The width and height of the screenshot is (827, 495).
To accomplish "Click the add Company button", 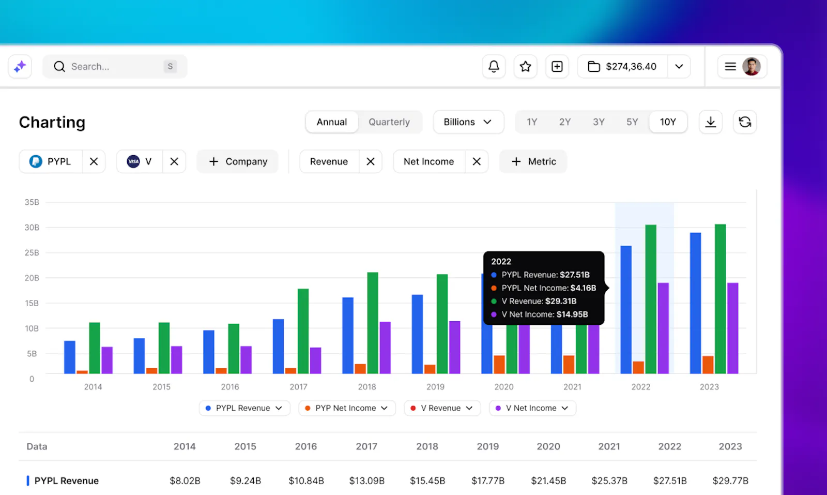I will click(238, 161).
